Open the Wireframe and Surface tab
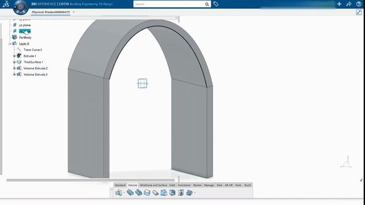This screenshot has height=205, width=365. click(x=153, y=185)
